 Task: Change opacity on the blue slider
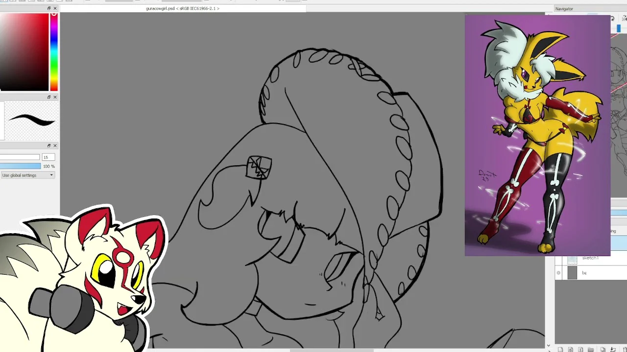pos(20,166)
